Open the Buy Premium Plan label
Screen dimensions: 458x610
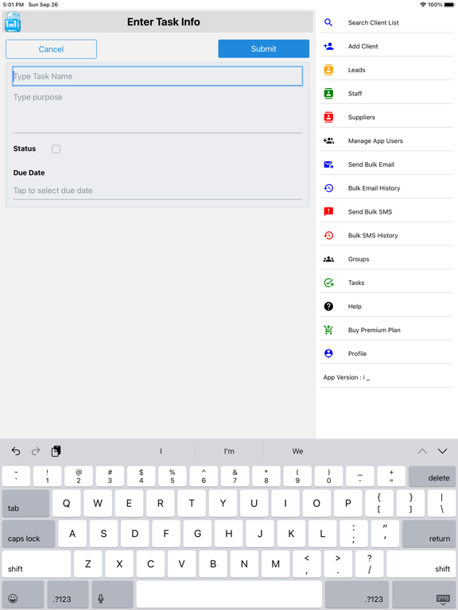(374, 330)
